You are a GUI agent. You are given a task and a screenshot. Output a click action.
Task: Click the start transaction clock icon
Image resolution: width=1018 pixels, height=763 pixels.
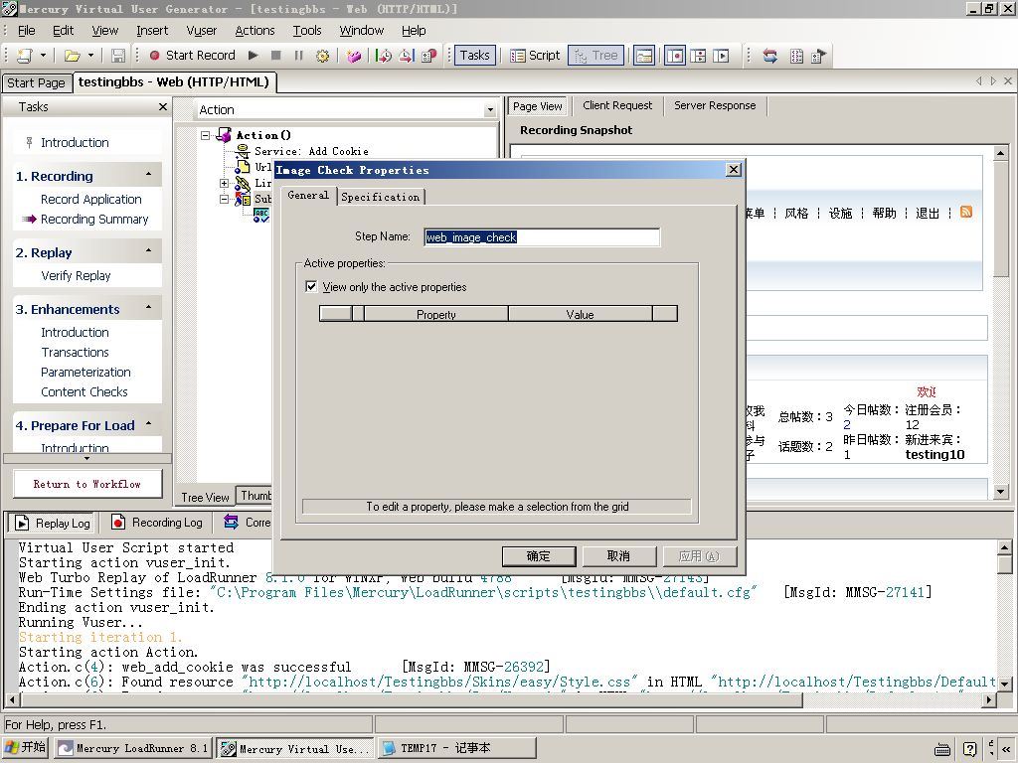click(384, 56)
